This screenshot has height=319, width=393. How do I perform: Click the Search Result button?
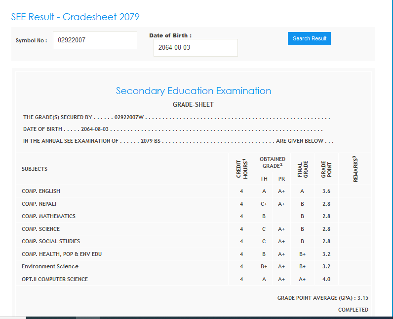pyautogui.click(x=309, y=38)
